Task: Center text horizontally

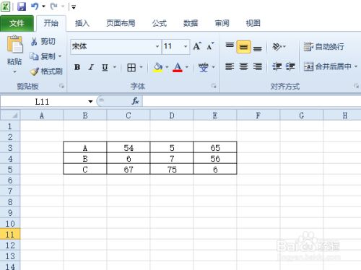Action: point(243,66)
